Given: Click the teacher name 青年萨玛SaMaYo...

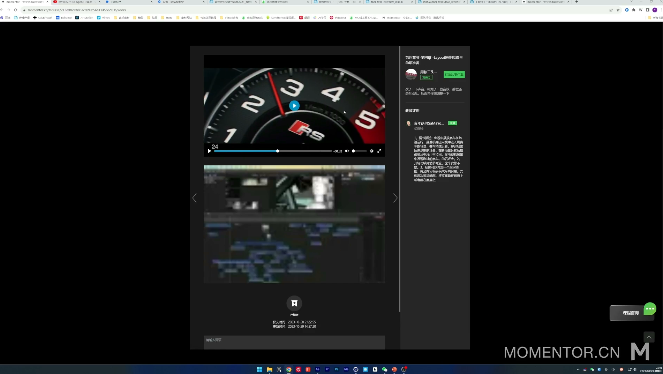Looking at the screenshot, I should (429, 123).
